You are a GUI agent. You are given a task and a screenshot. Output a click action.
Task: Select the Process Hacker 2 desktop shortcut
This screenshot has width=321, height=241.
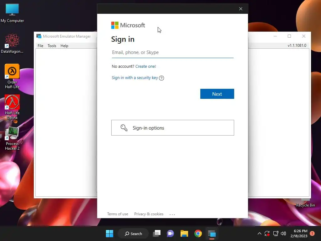point(12,138)
